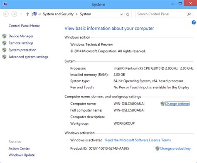Click the Forward navigation arrow

click(14, 14)
